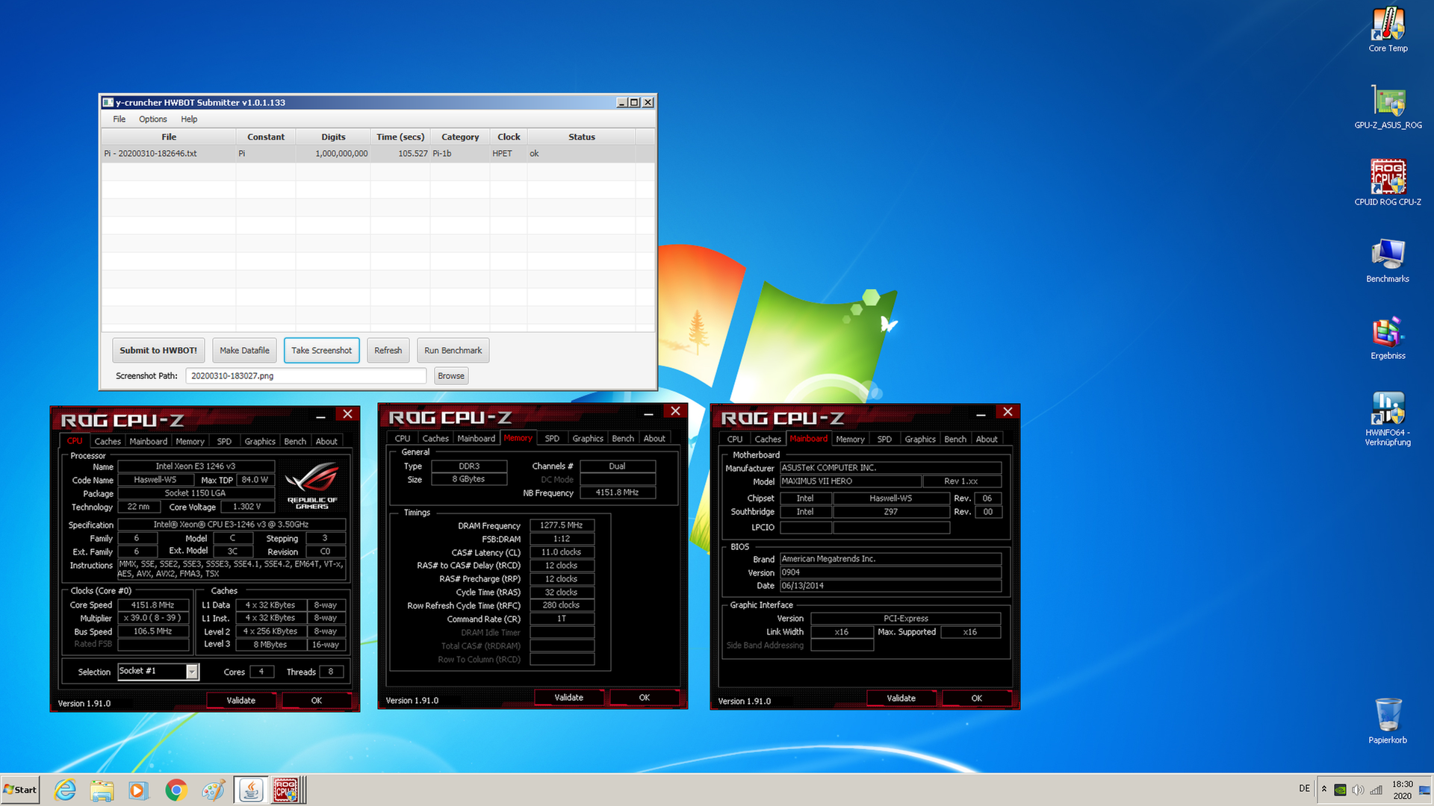Click the Time (secs) column header

click(400, 137)
